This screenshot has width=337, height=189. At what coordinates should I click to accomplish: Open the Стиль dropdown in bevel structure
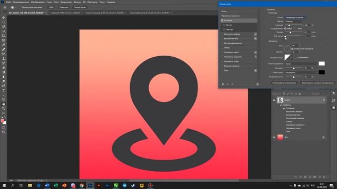(x=295, y=17)
